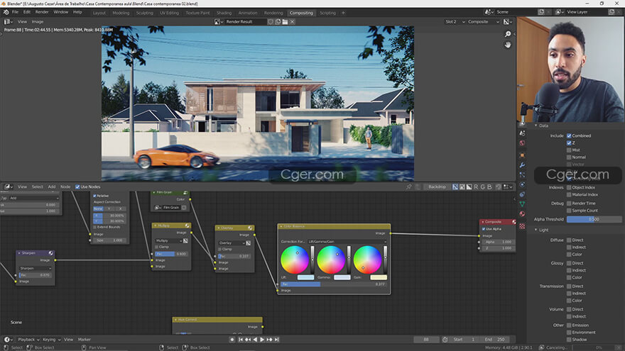
Task: Open the node editor Node menu
Action: pos(65,186)
